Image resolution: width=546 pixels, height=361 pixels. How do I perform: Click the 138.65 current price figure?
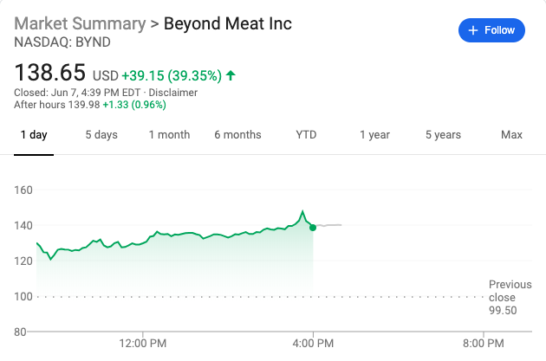[49, 73]
